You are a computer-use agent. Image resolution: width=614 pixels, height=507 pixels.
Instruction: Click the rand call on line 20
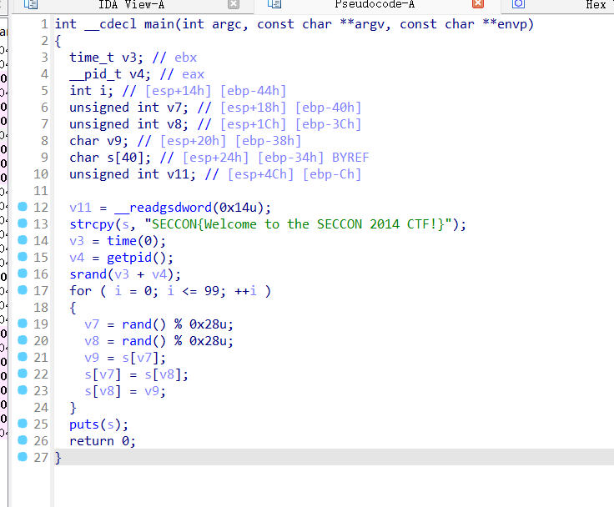point(137,341)
